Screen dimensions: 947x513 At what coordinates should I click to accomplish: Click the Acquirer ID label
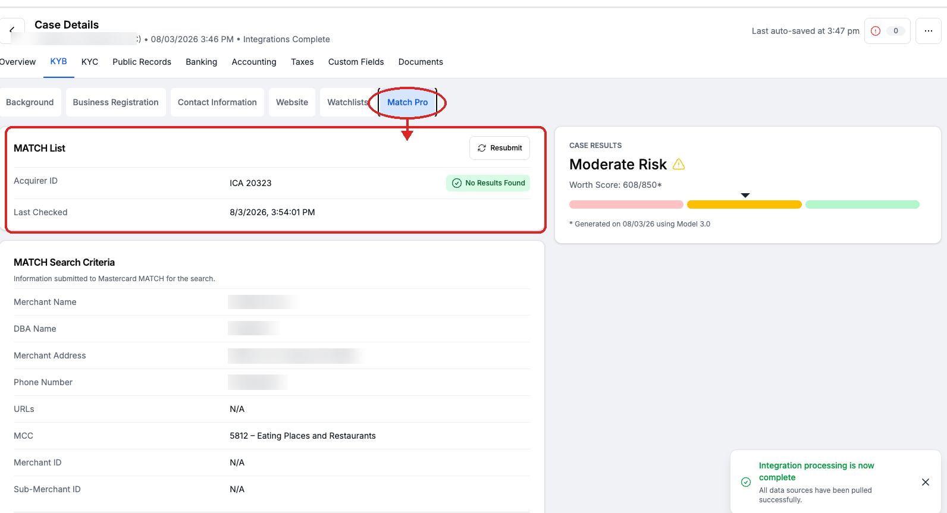(36, 181)
